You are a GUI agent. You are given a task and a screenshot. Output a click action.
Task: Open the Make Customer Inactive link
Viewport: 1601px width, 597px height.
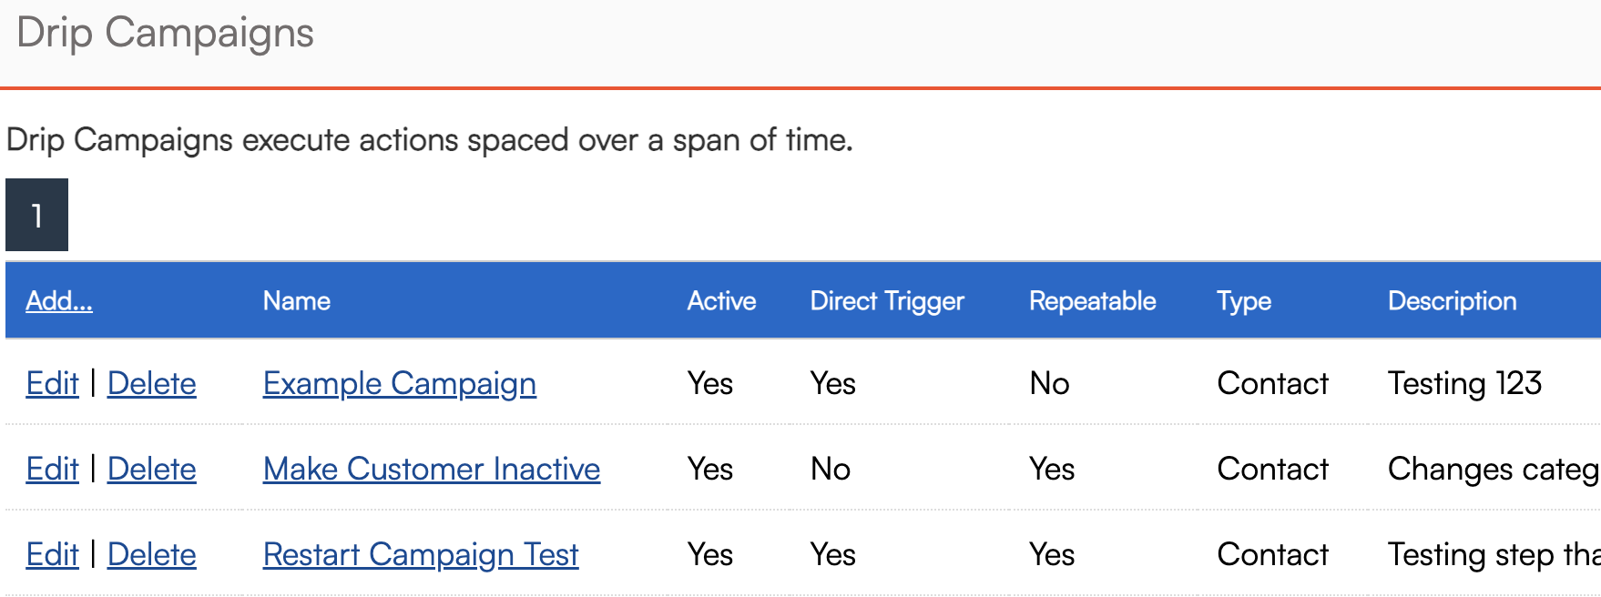431,470
